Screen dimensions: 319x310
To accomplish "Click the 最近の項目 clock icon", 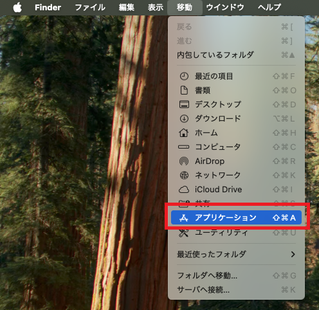I will click(184, 76).
